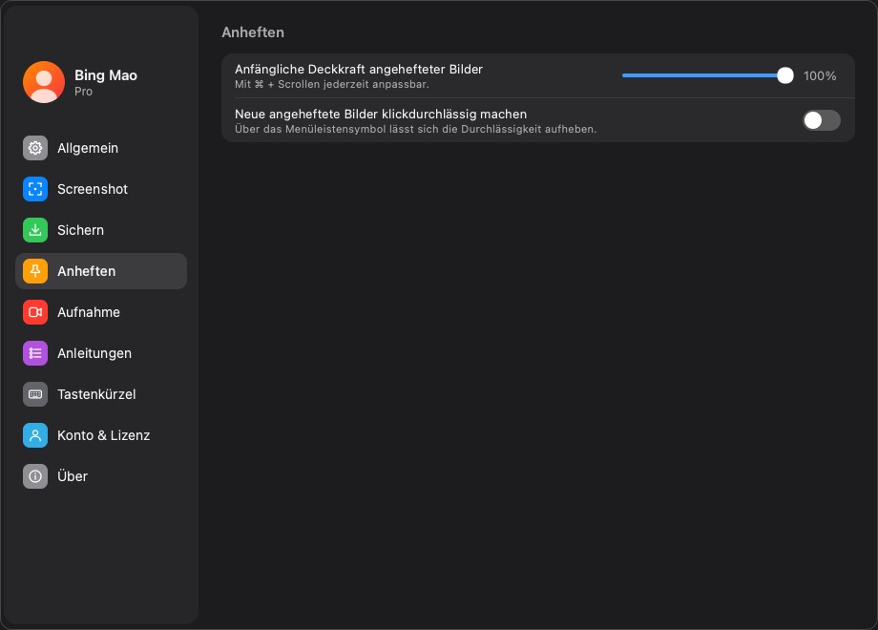Click the Pro plan label under username
This screenshot has height=630, width=878.
[83, 92]
